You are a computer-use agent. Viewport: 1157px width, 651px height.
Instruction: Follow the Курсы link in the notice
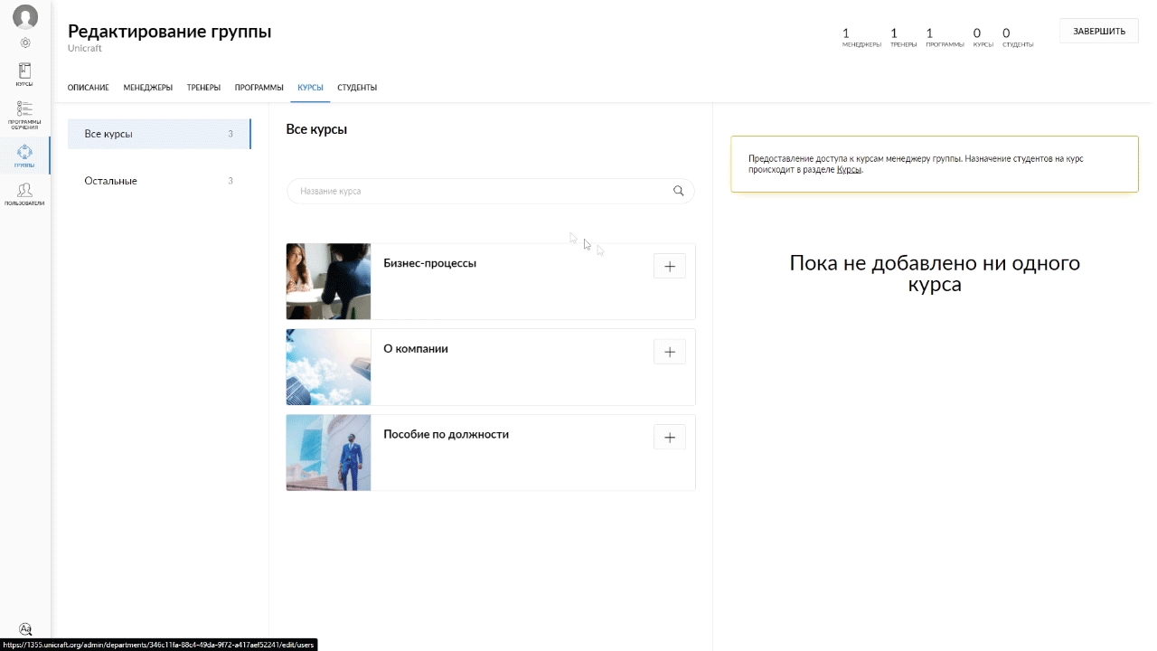pos(849,170)
